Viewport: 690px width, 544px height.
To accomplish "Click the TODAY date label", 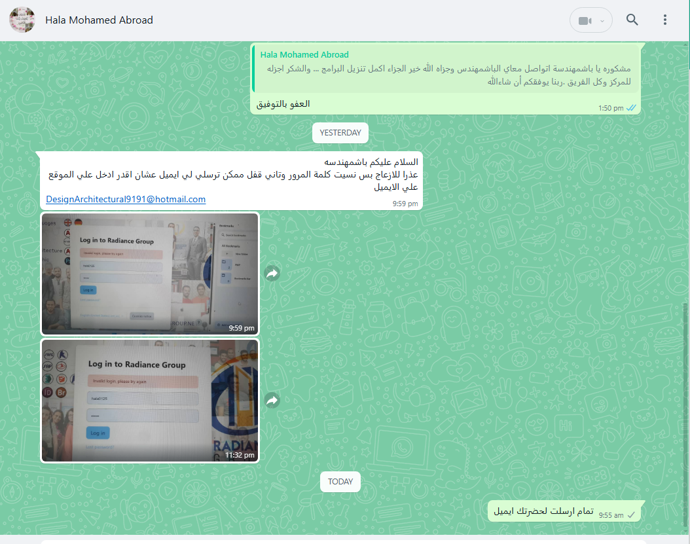I will [340, 482].
